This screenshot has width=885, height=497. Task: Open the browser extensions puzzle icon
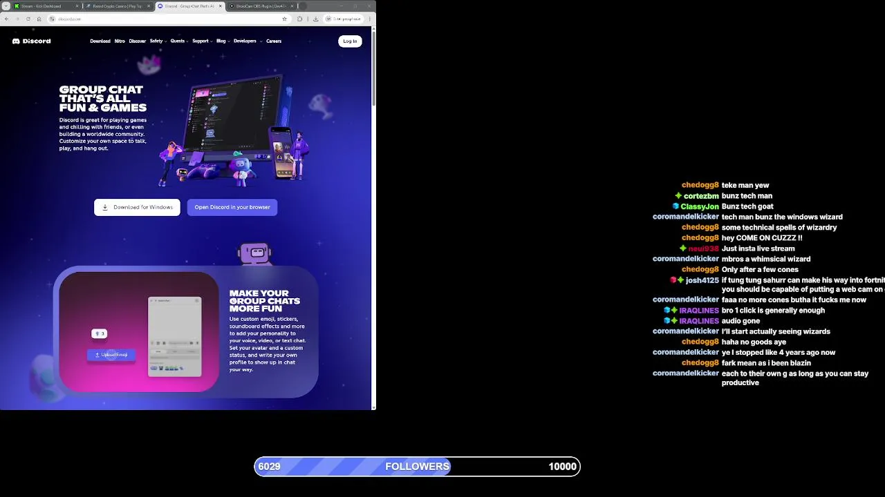click(x=300, y=19)
